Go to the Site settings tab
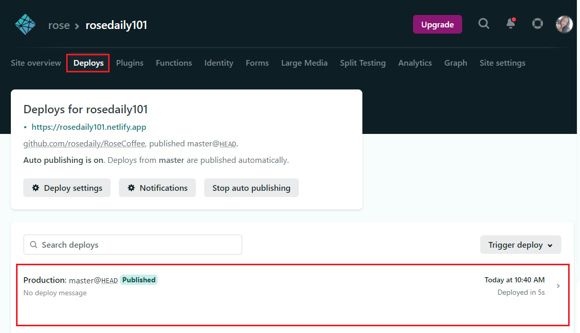 point(502,63)
